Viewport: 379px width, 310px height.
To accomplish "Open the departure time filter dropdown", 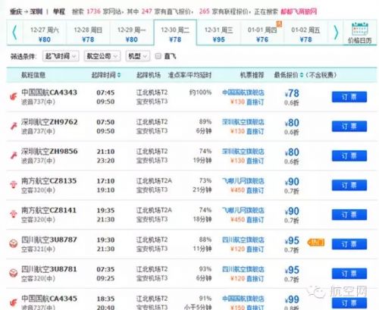I will (x=61, y=56).
